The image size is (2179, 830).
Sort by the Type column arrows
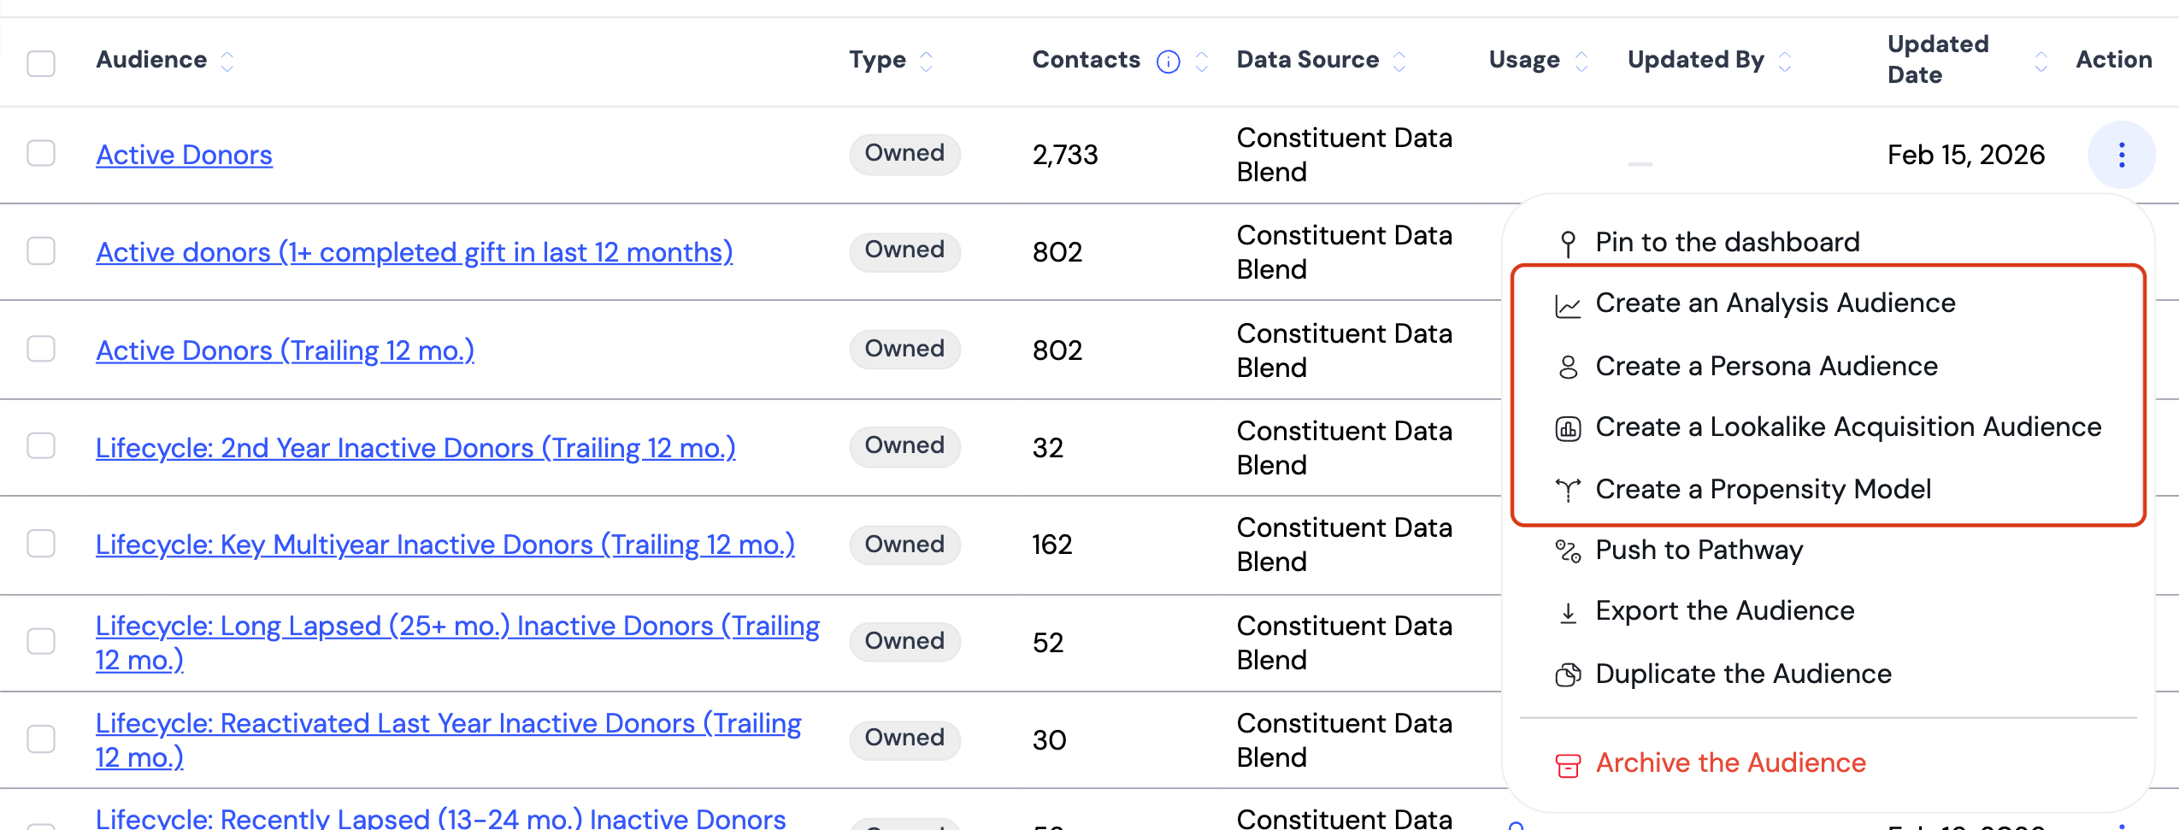tap(926, 62)
